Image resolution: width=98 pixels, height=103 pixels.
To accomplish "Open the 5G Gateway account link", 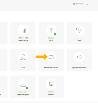I will point(80,4).
